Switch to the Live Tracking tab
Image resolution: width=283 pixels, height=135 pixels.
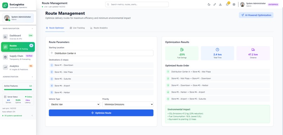pyautogui.click(x=77, y=28)
